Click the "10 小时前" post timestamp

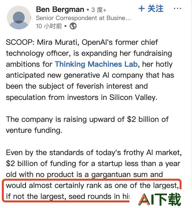tap(49, 26)
